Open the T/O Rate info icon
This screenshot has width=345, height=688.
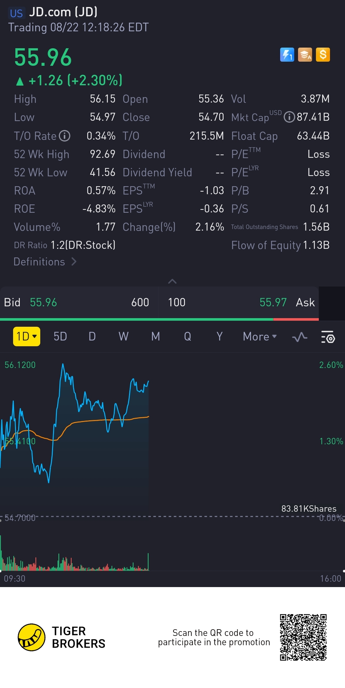(65, 136)
